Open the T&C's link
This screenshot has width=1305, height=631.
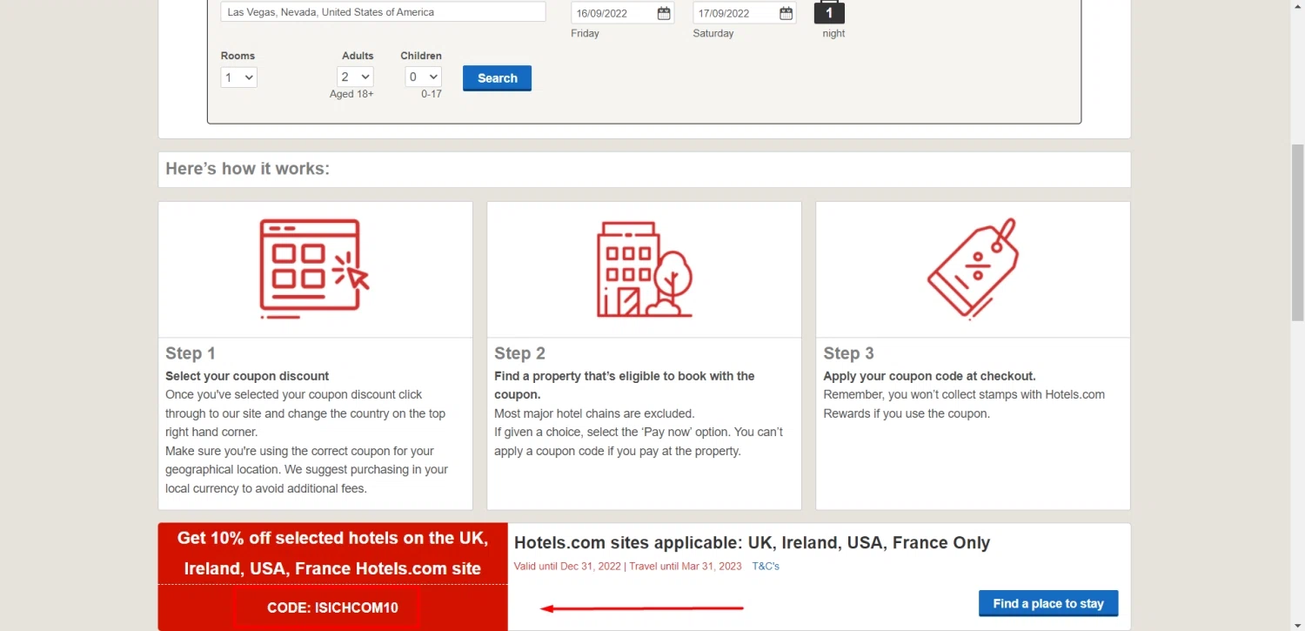pyautogui.click(x=766, y=567)
